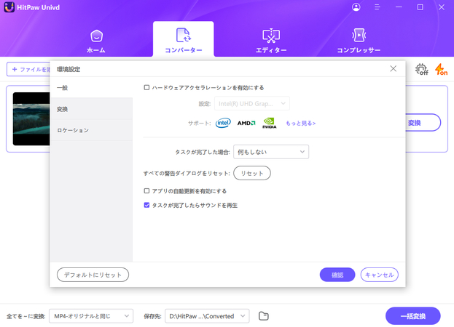Open the もっと見る> link

click(x=300, y=124)
